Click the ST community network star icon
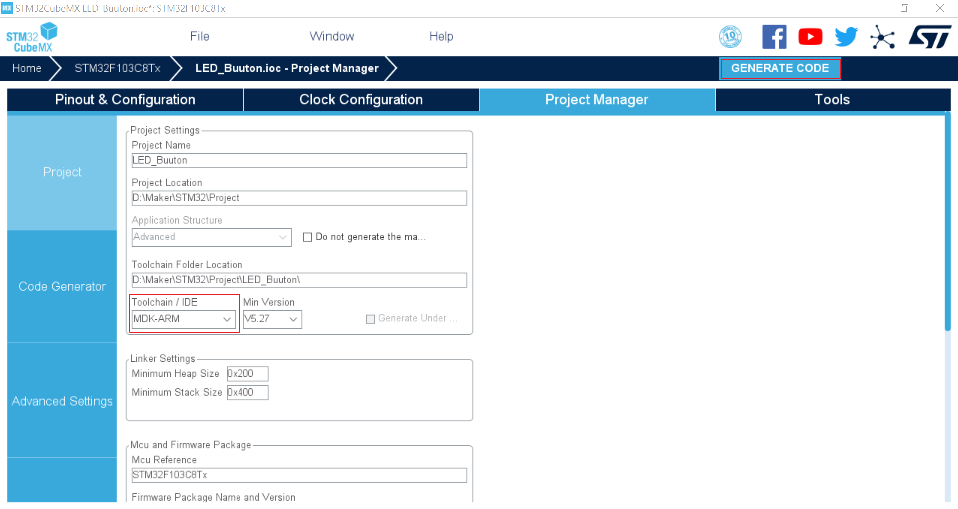Screen dimensions: 958x509 882,37
